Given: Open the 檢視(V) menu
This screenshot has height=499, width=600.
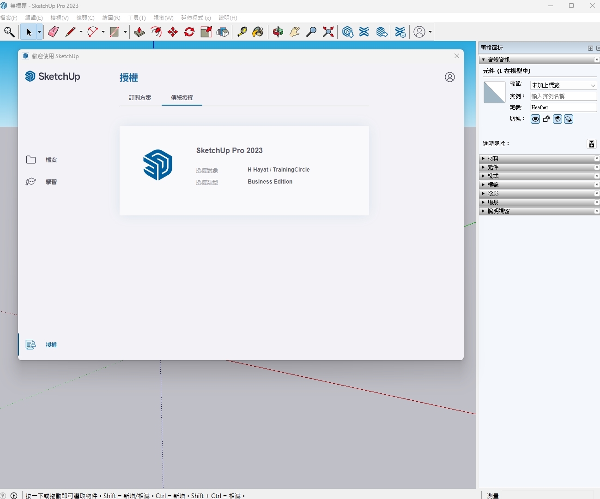Looking at the screenshot, I should click(59, 18).
